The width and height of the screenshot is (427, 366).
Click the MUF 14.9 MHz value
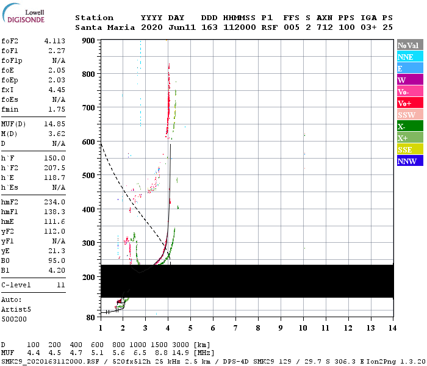coord(181,353)
